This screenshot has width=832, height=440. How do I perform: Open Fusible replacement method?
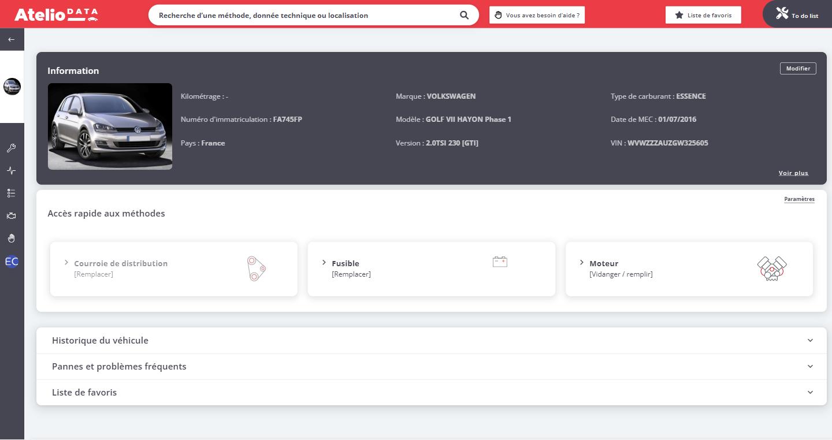pyautogui.click(x=432, y=269)
